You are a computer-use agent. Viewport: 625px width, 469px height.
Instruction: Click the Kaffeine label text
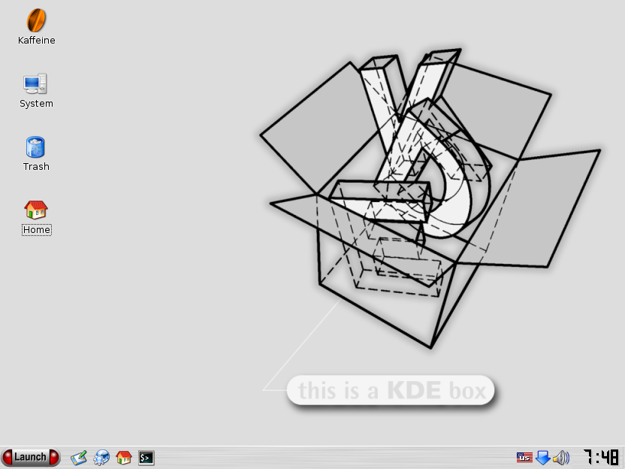(x=36, y=41)
